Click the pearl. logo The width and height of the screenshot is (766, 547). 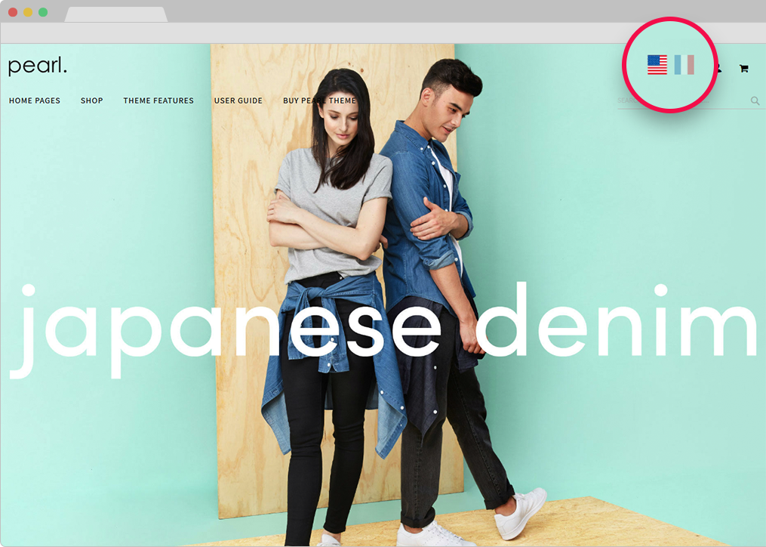pyautogui.click(x=38, y=66)
